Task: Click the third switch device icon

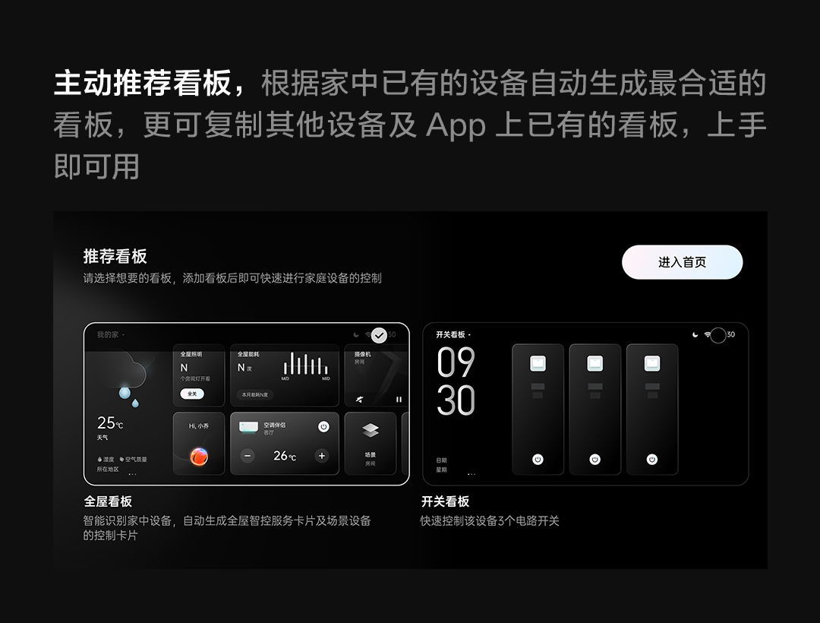Action: click(x=651, y=364)
